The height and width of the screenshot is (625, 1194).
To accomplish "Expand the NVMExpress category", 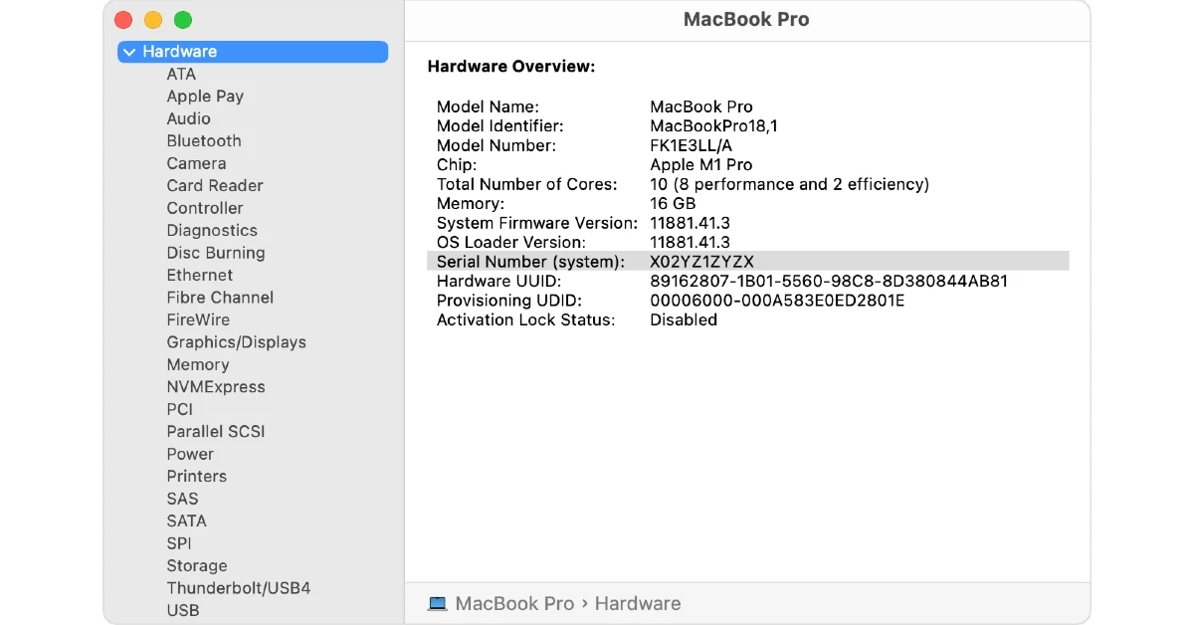I will pyautogui.click(x=216, y=386).
